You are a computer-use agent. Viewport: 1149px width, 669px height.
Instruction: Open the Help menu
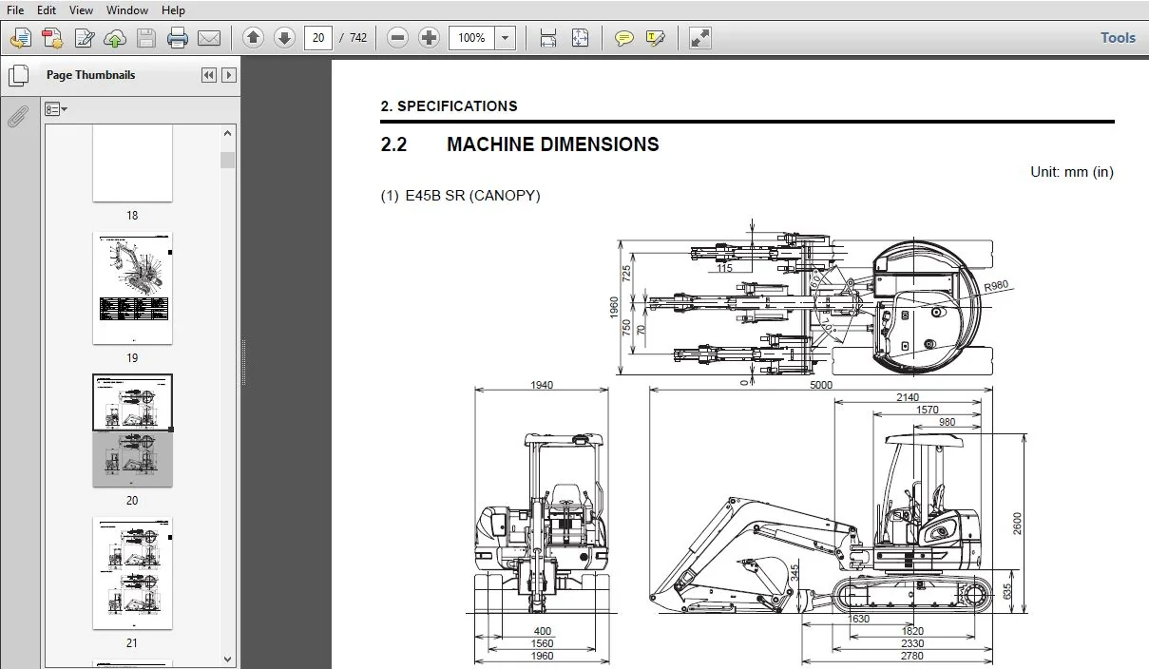pos(173,10)
